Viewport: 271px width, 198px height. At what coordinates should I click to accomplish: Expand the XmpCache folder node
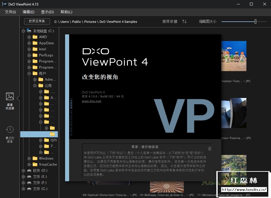tap(29, 164)
